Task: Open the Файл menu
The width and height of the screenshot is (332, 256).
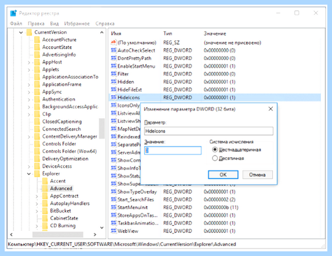Action: coord(16,23)
